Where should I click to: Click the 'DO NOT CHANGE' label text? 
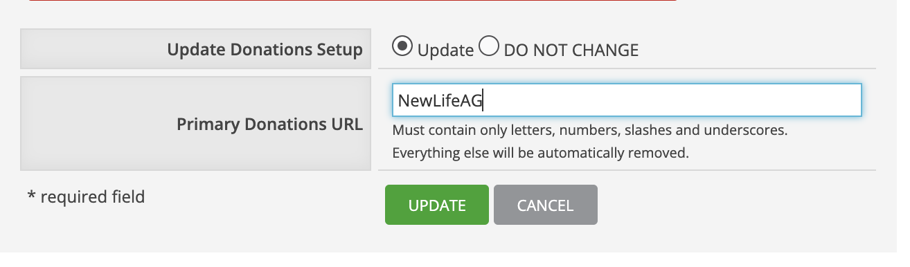(x=571, y=50)
